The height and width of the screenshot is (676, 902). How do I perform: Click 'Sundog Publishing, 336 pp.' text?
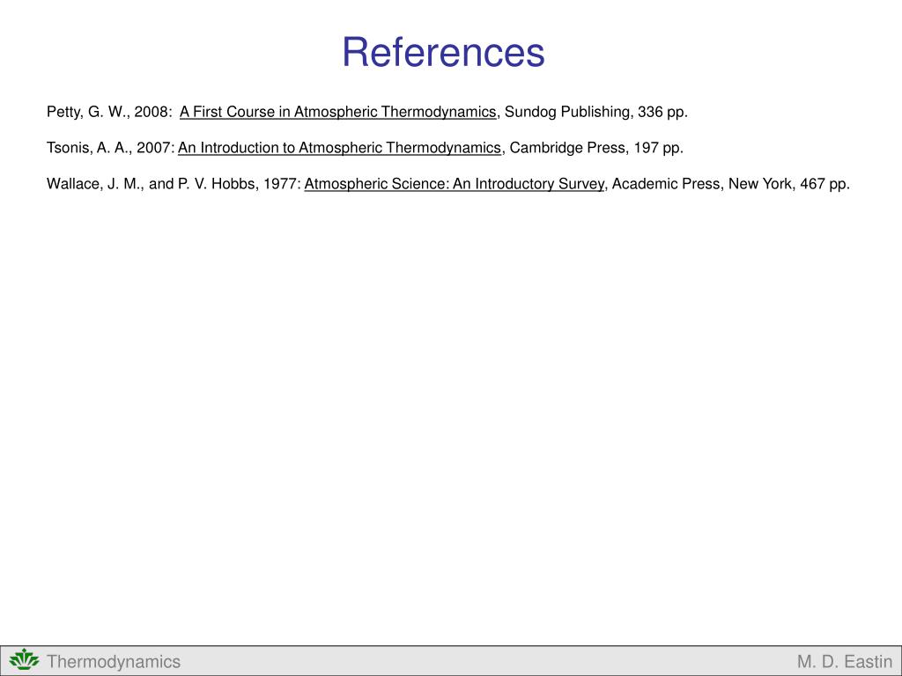(596, 112)
